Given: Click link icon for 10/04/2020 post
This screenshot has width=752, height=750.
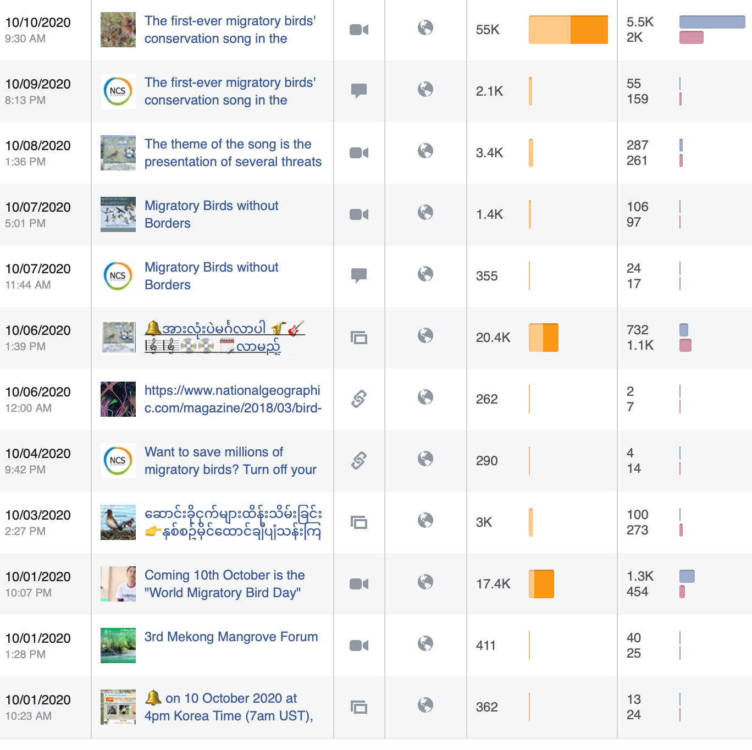Looking at the screenshot, I should pos(359,460).
